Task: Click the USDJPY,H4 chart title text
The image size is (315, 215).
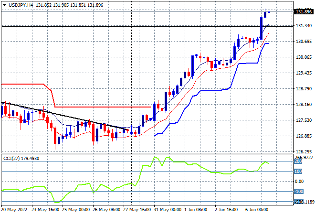Action: tap(21, 5)
